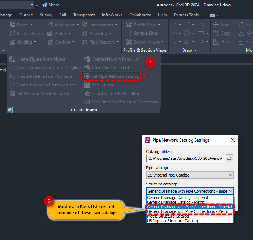
Task: Expand the Draw panel arrow
Action: (195, 50)
